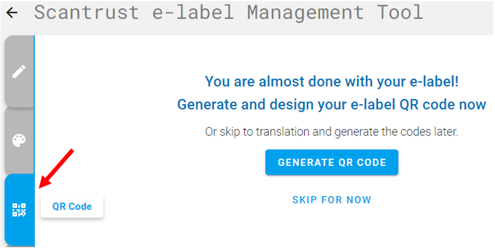The height and width of the screenshot is (249, 495).
Task: Switch to the grey edit content tab
Action: 19,71
